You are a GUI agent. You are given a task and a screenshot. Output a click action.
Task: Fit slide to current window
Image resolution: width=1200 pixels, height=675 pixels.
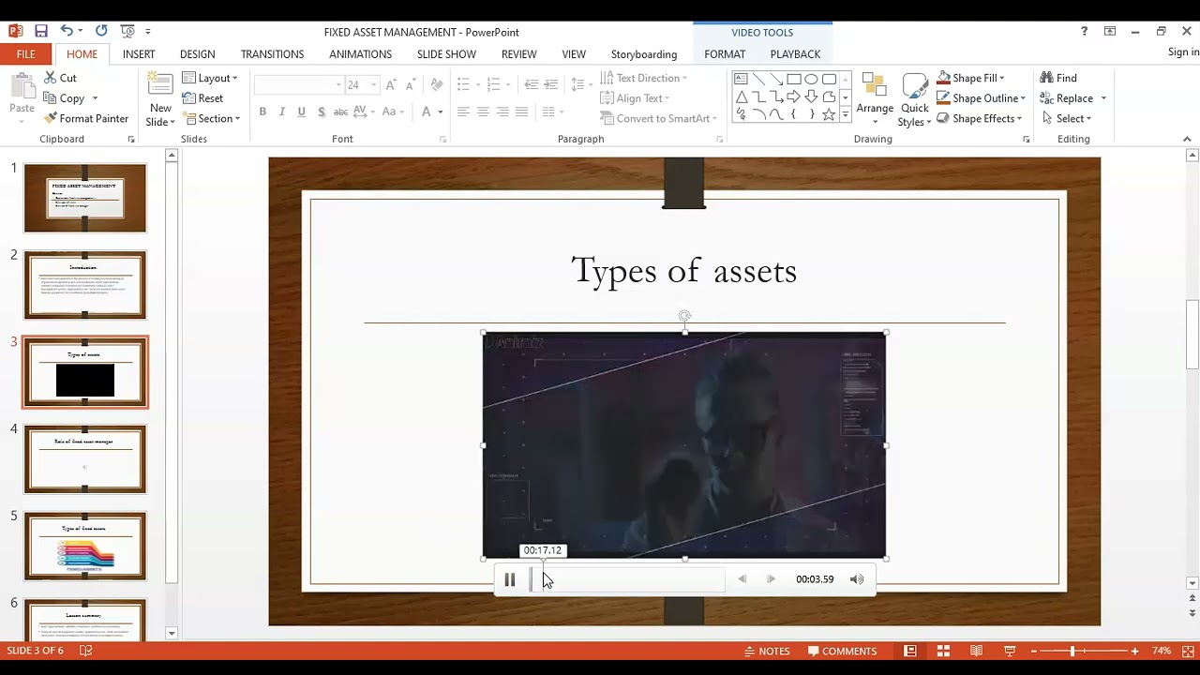pos(1188,651)
